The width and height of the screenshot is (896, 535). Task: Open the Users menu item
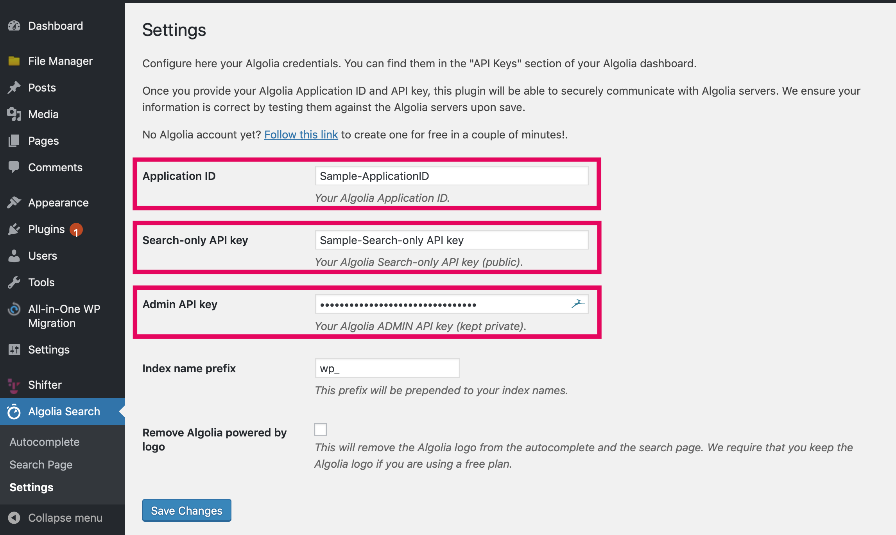coord(63,256)
